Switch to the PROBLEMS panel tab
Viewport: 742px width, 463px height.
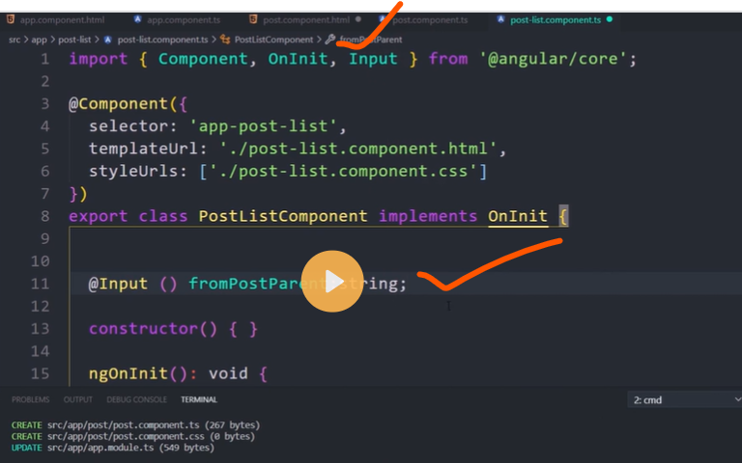coord(30,399)
